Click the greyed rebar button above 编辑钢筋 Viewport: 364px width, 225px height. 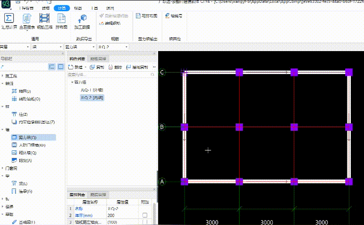(113, 16)
